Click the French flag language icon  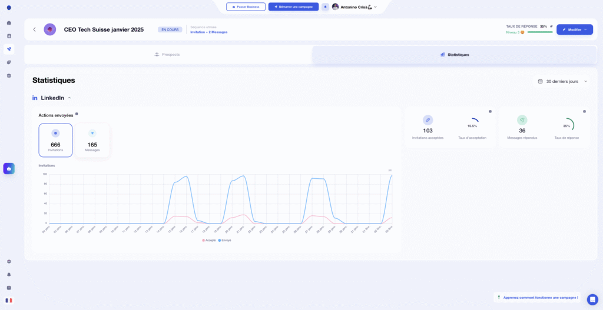[9, 300]
